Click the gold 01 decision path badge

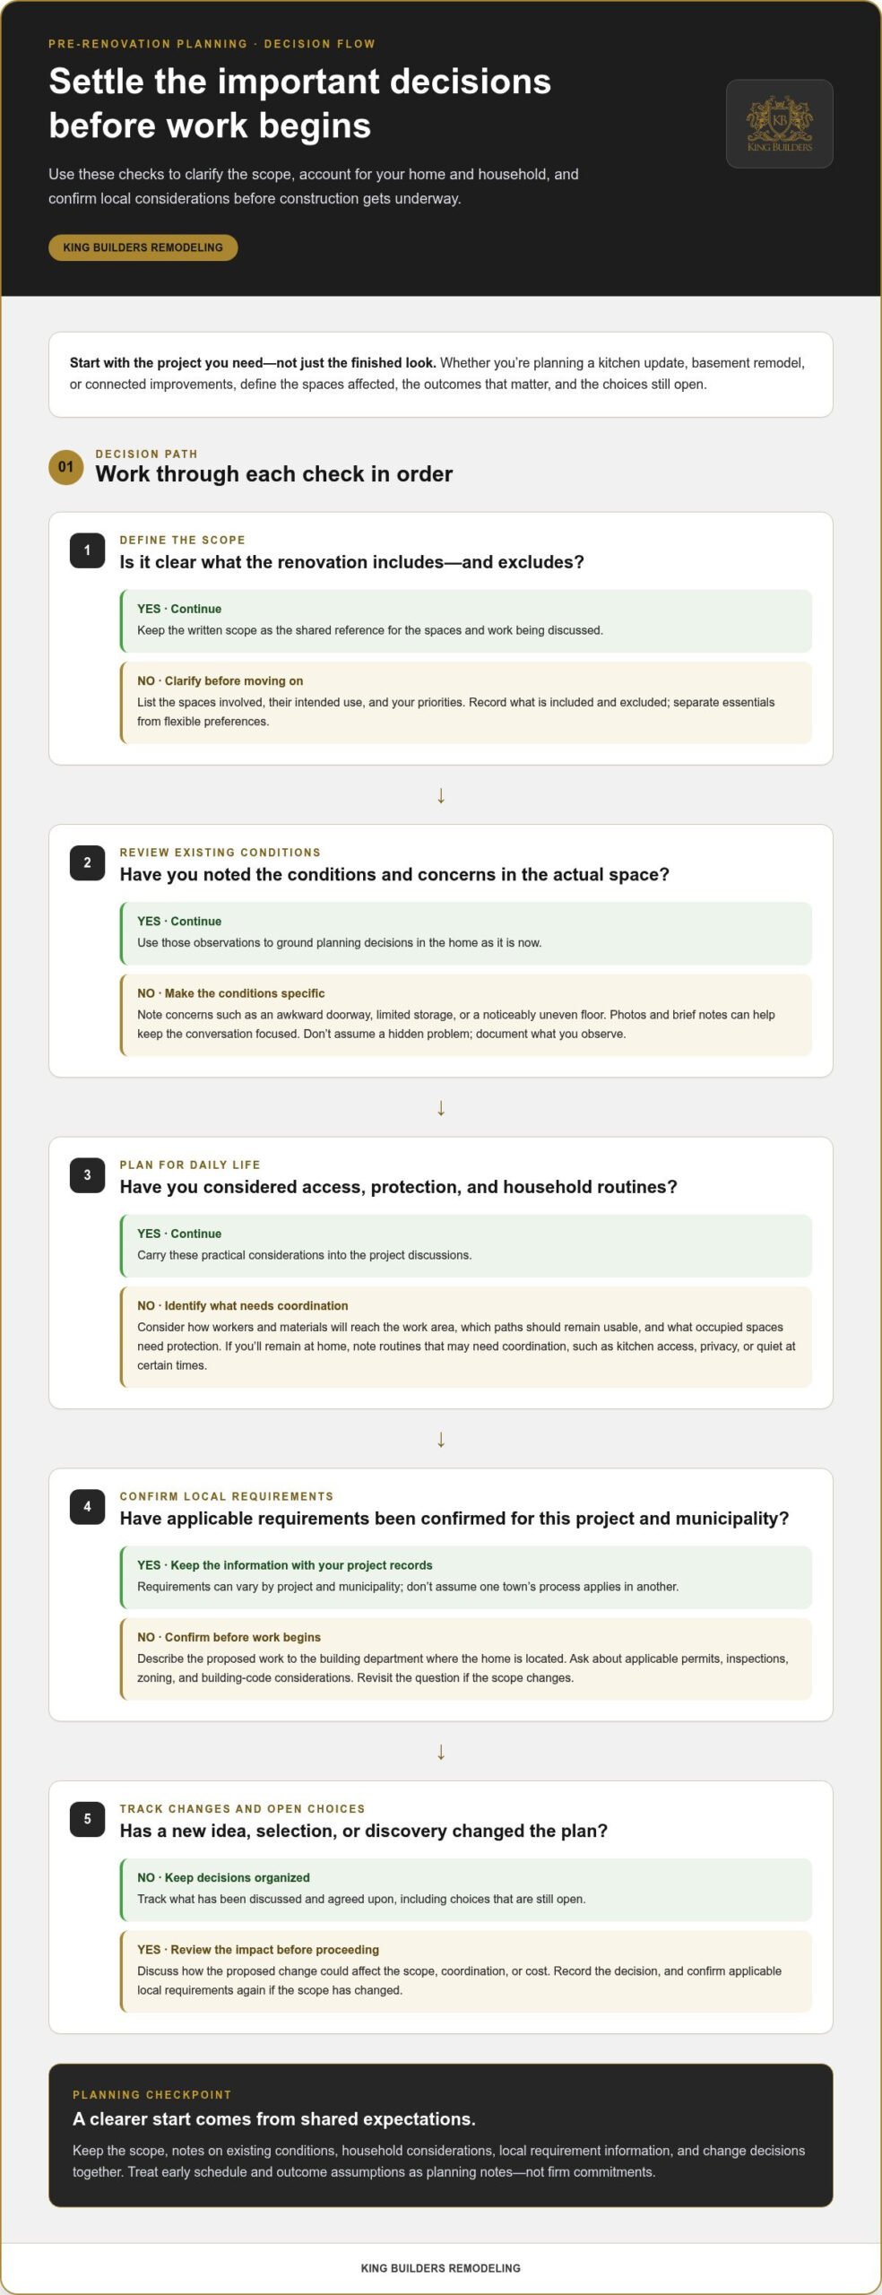coord(65,466)
